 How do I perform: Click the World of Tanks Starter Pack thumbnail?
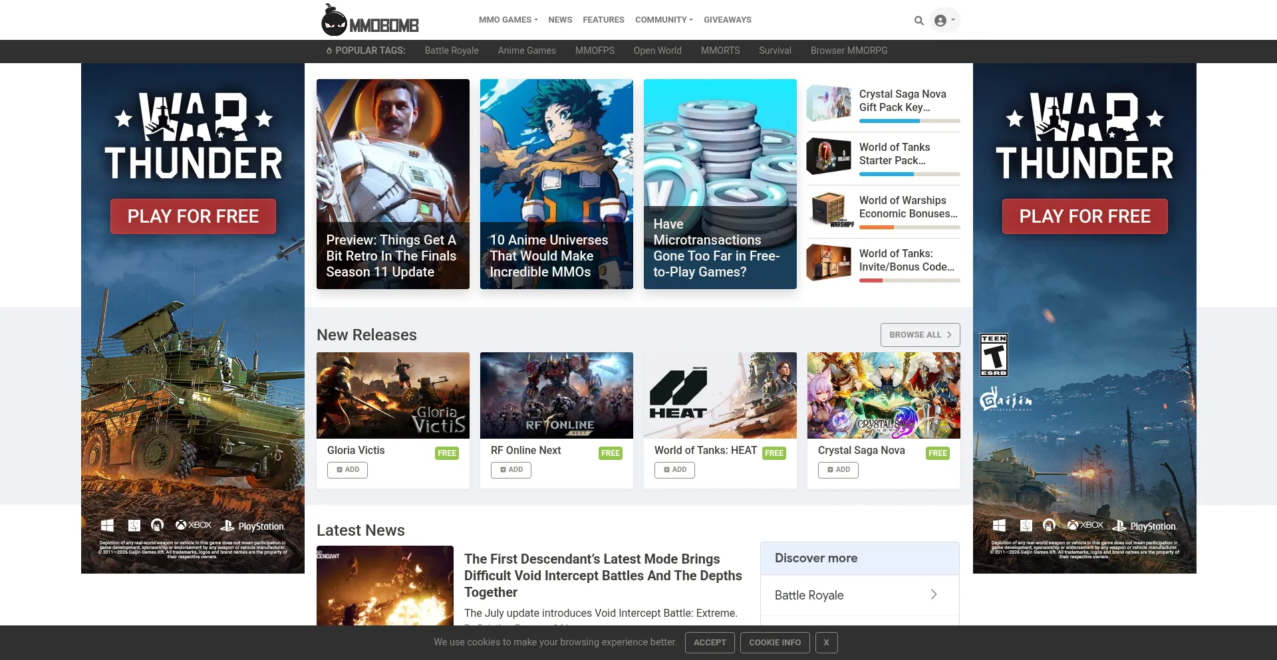click(829, 156)
